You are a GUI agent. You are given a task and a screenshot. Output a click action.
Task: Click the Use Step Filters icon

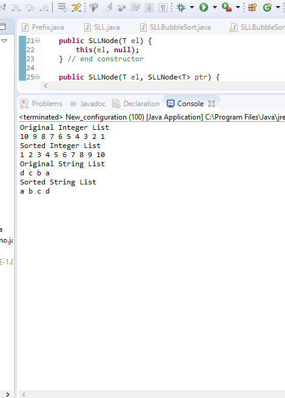coord(76,7)
